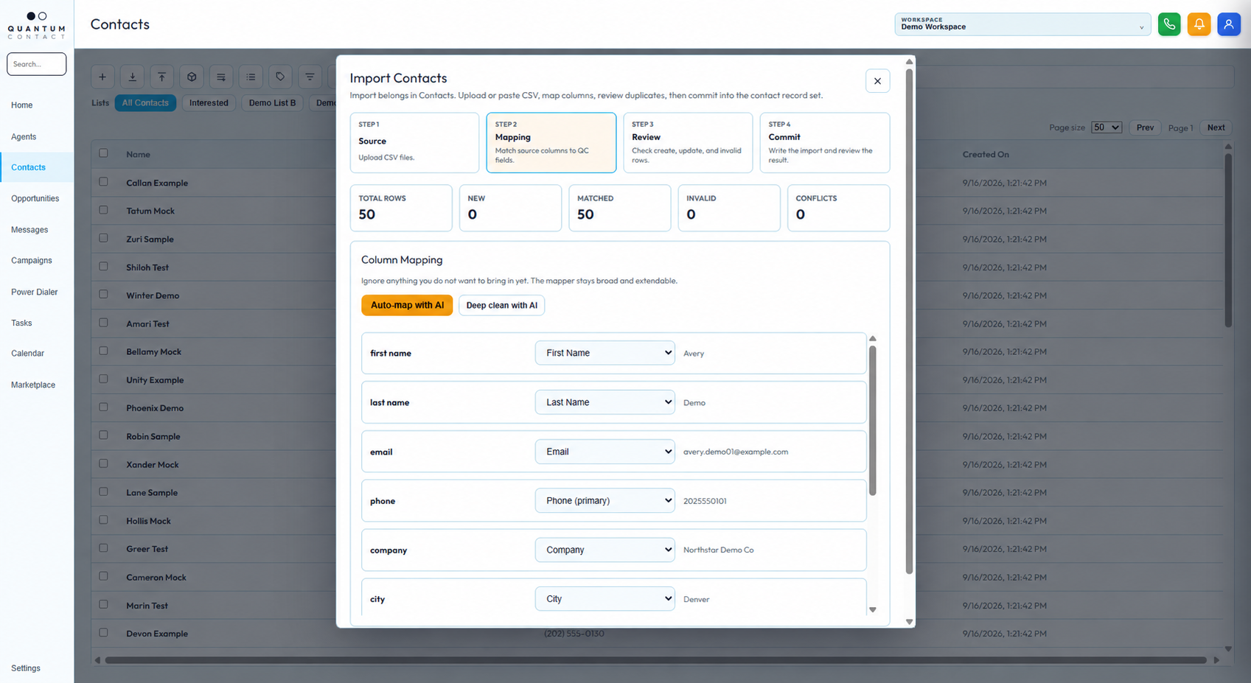Image resolution: width=1251 pixels, height=683 pixels.
Task: Open the Email mapping dropdown
Action: [x=604, y=452]
